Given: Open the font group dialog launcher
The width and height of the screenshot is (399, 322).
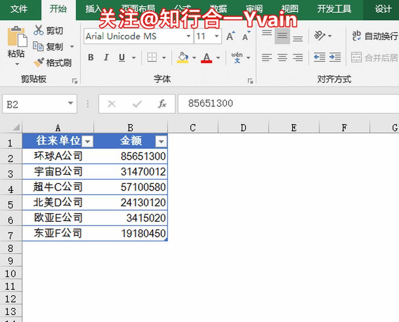Looking at the screenshot, I should click(250, 81).
